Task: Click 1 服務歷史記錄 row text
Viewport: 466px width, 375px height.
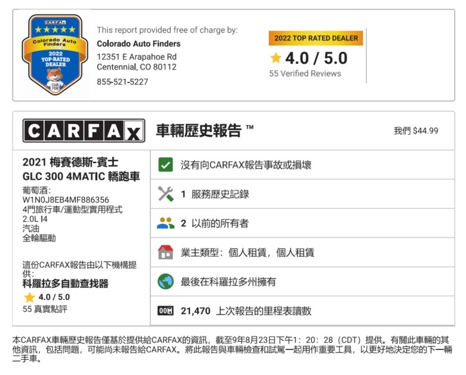Action: [215, 194]
